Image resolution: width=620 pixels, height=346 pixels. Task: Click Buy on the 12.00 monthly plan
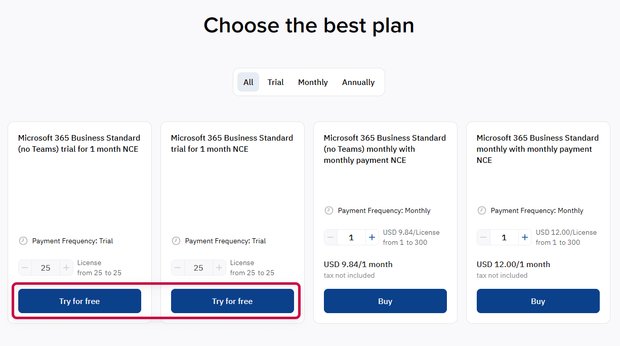point(538,300)
